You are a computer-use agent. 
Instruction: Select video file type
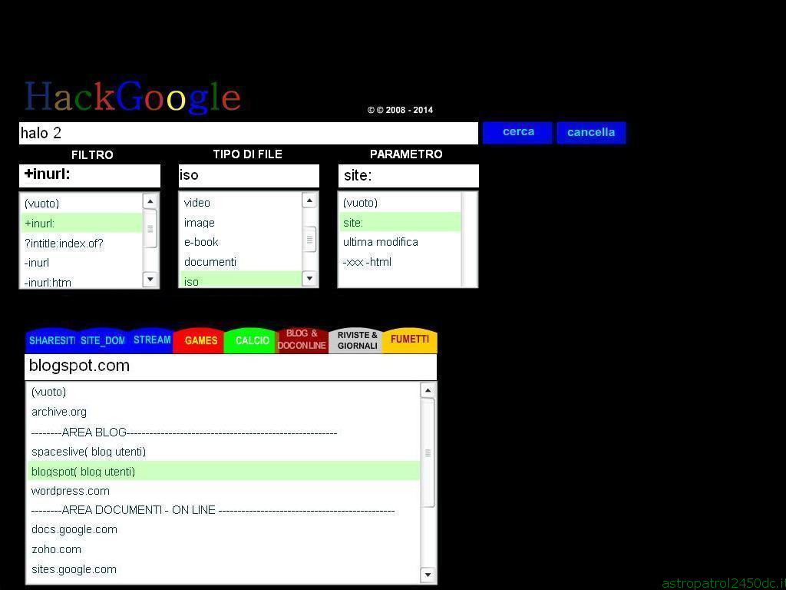click(x=241, y=203)
